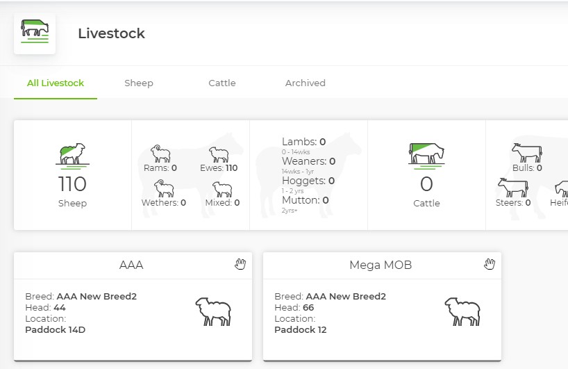Screen dimensions: 568x369
Task: Select the Rams icon
Action: pos(160,154)
